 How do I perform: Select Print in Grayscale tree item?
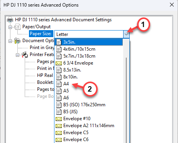click(42, 48)
